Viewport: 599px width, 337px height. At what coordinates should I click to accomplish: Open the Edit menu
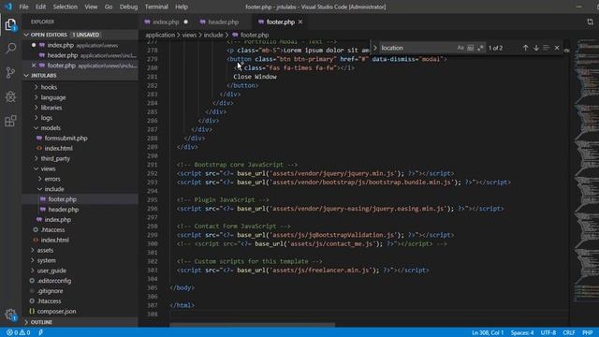pos(40,7)
